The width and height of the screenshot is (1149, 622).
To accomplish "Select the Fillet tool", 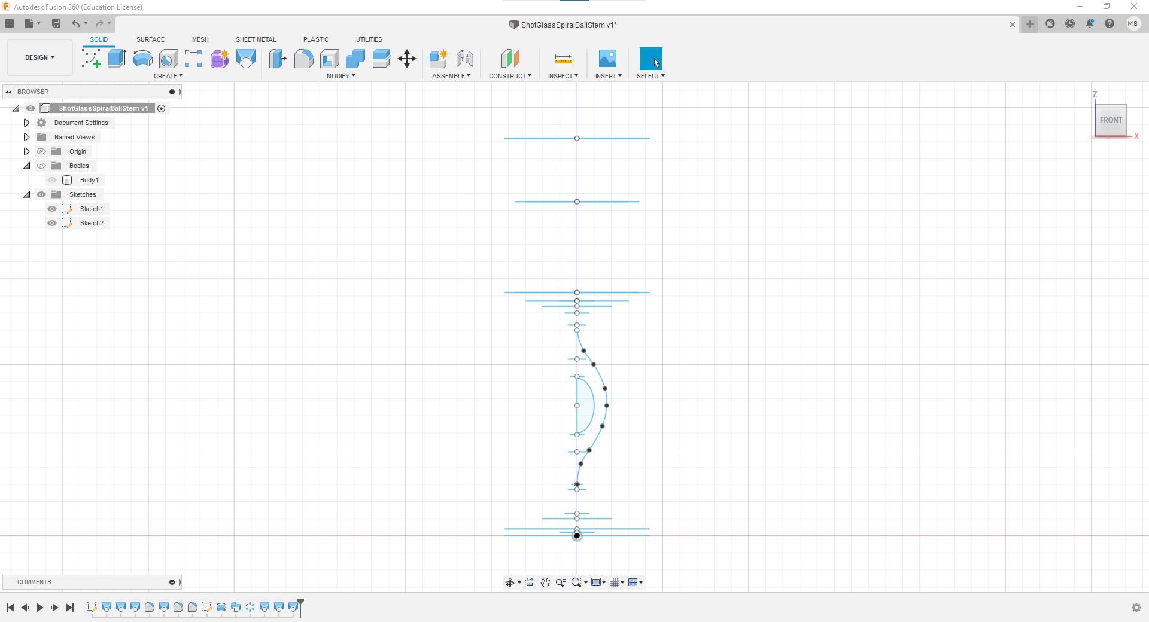I will [303, 59].
